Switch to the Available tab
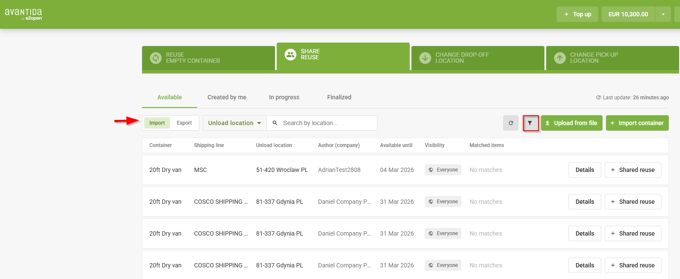Image resolution: width=680 pixels, height=279 pixels. point(170,97)
